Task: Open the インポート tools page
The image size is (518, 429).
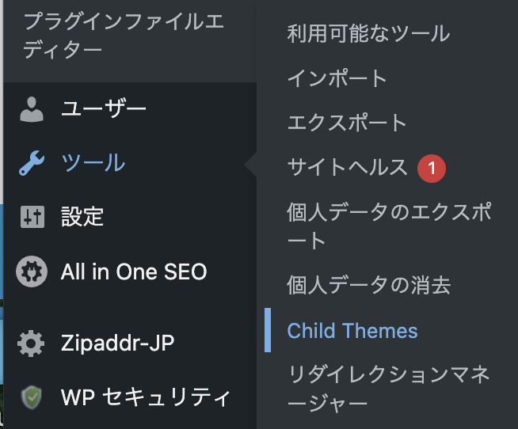Action: click(337, 78)
